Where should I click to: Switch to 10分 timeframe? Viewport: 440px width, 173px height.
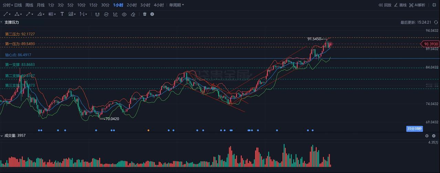[81, 5]
